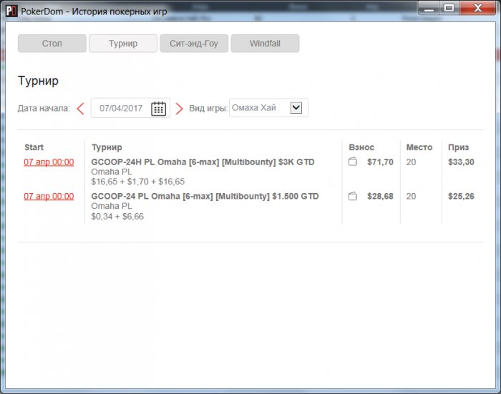Close the PokerDom history window
501x394 pixels.
point(477,9)
